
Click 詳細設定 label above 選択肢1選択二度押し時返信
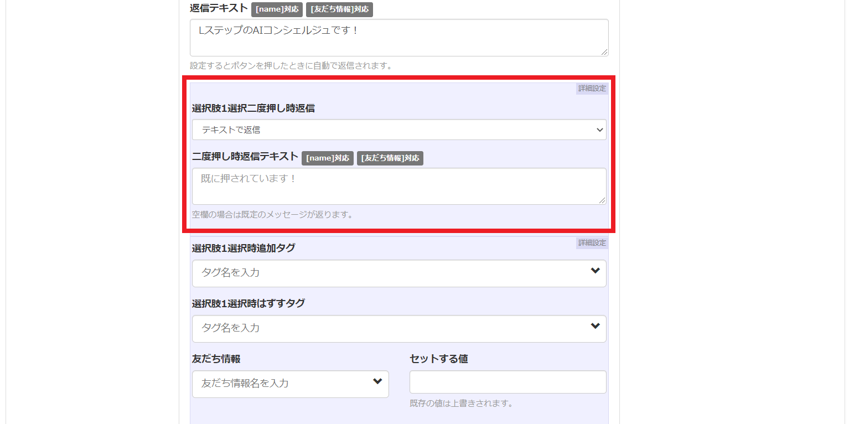[x=592, y=89]
